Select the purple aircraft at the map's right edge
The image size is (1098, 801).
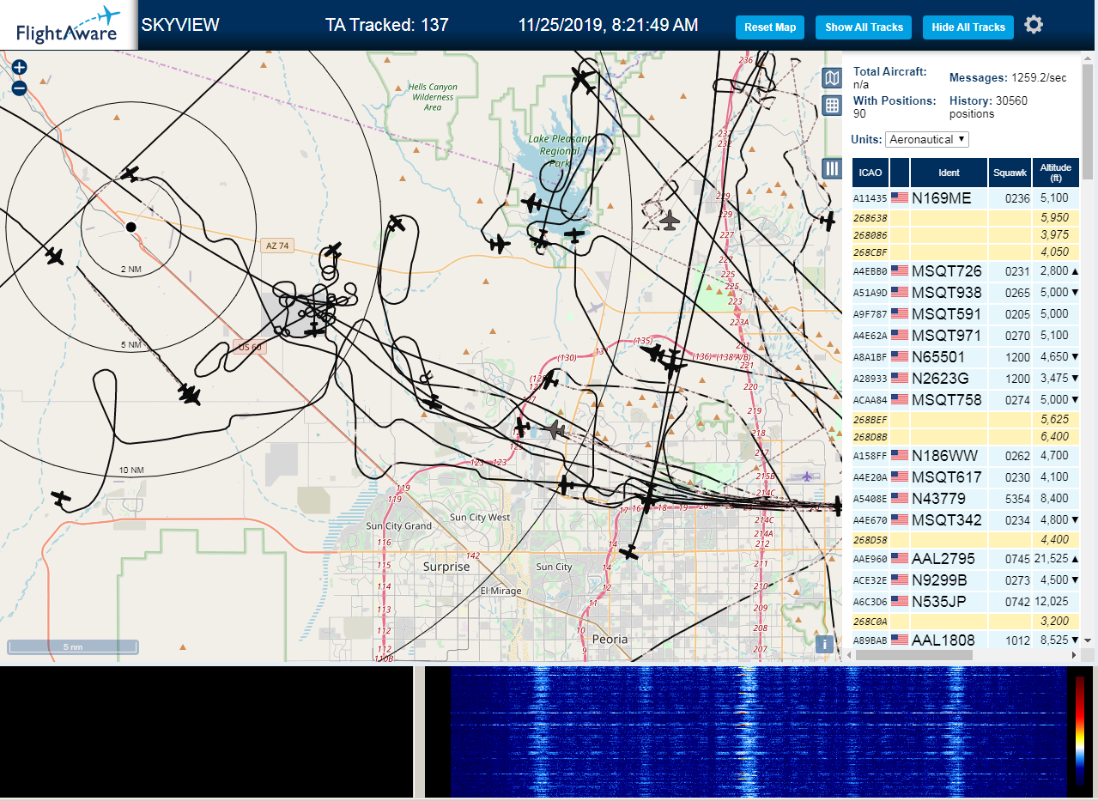806,475
